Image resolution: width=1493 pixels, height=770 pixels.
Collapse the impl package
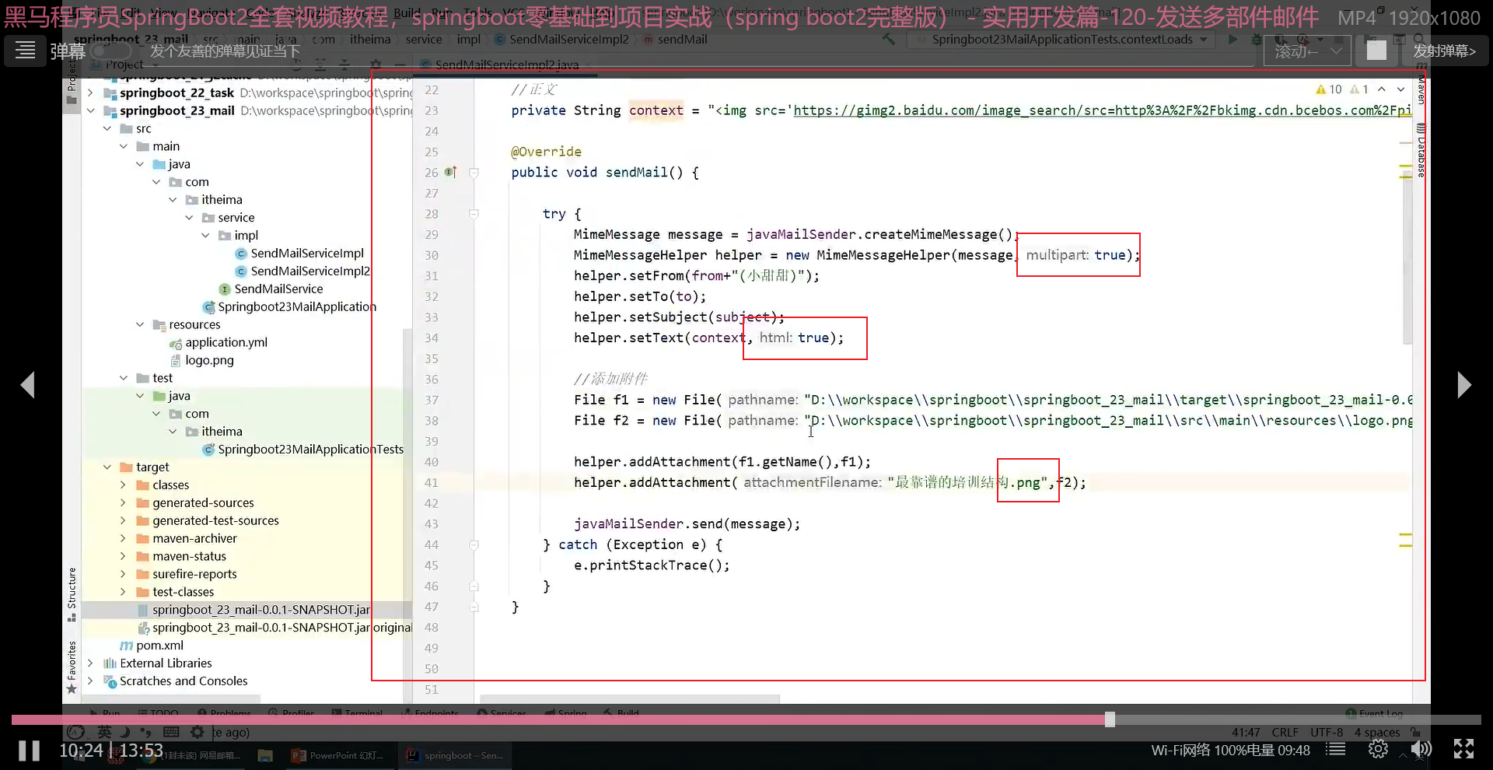205,236
